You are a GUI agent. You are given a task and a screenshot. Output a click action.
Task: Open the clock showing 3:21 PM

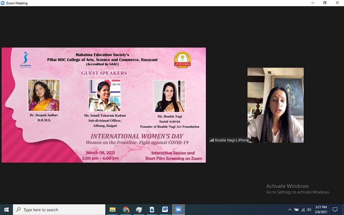321,210
